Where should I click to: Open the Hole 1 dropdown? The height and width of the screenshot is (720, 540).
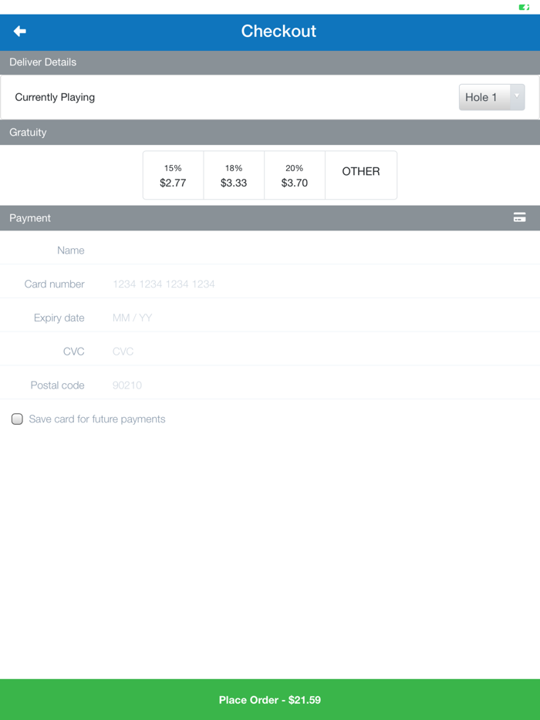(x=491, y=97)
